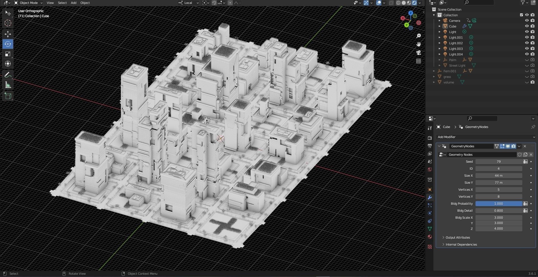Screen dimensions: 538x277
Task: Show the Palm object in viewport
Action: (527, 60)
